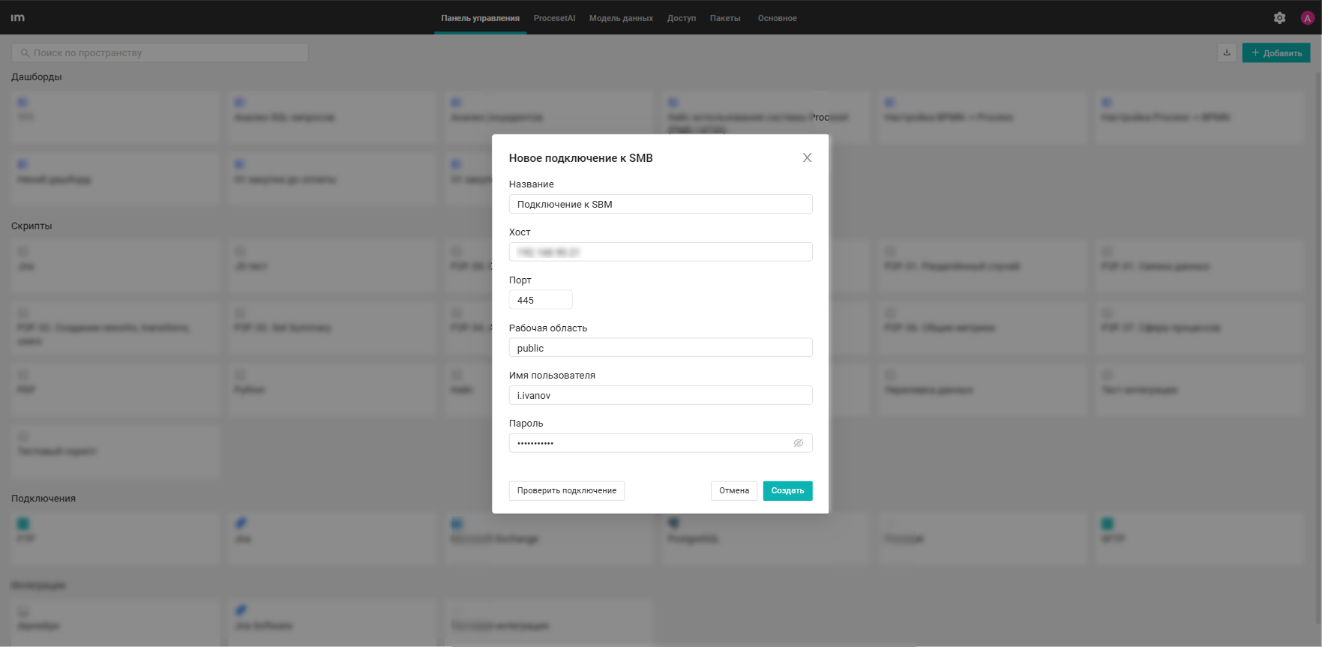This screenshot has height=647, width=1322.
Task: Click the settings gear icon
Action: (x=1279, y=18)
